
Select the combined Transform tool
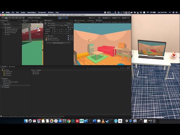coord(20,18)
